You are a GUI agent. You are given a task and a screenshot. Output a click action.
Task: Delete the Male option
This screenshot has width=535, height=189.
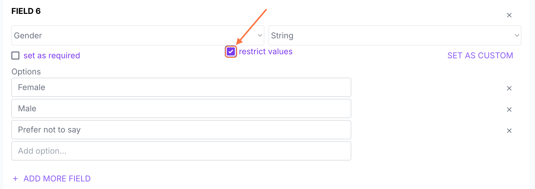tap(509, 110)
